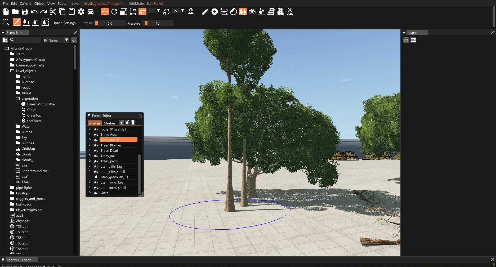Image resolution: width=496 pixels, height=267 pixels.
Task: Open the Camera menu
Action: pyautogui.click(x=25, y=3)
